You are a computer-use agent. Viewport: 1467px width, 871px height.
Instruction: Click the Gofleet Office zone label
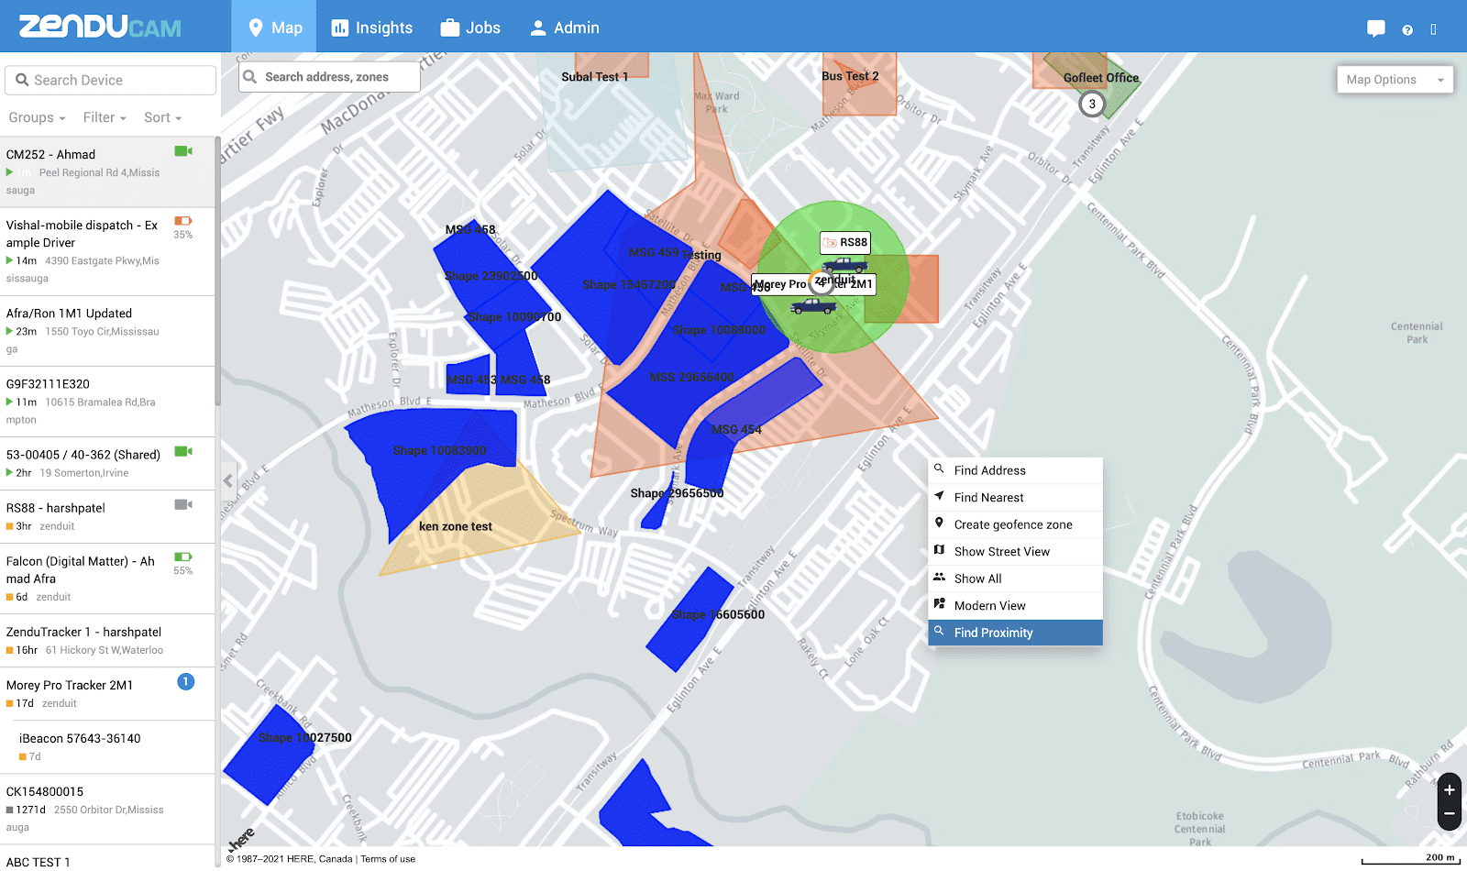tap(1101, 78)
